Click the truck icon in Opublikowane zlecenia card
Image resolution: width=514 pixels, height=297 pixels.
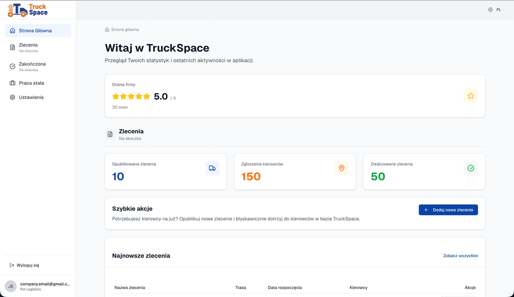[212, 168]
